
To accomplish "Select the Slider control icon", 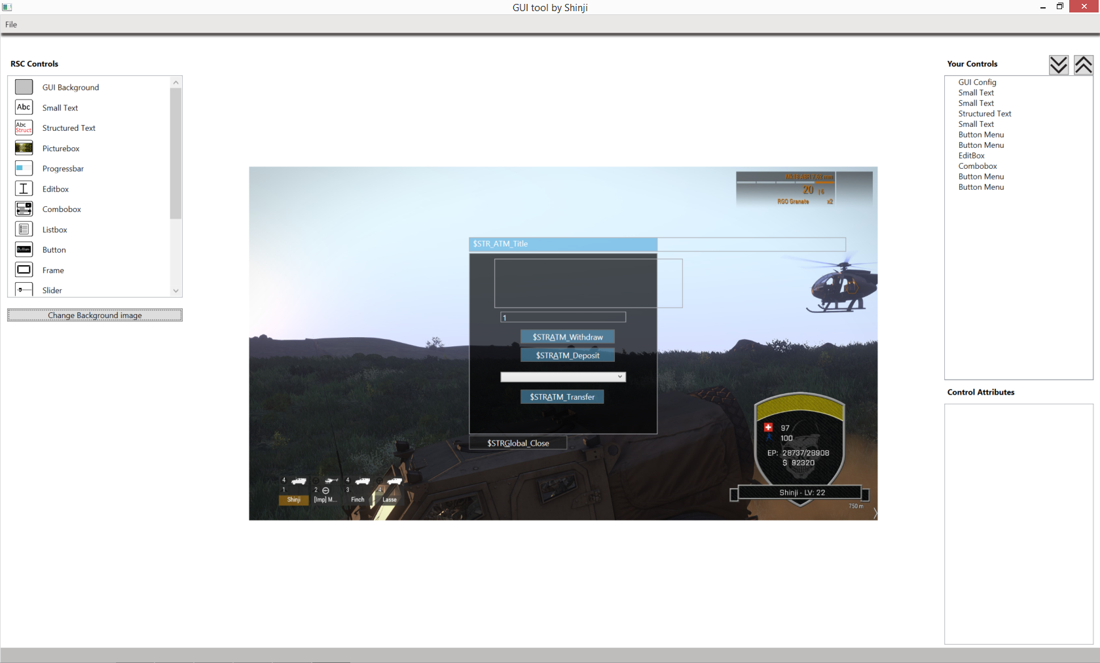I will point(24,289).
